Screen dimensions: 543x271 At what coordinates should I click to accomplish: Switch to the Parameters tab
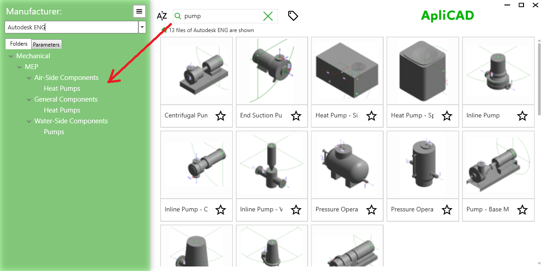[46, 44]
